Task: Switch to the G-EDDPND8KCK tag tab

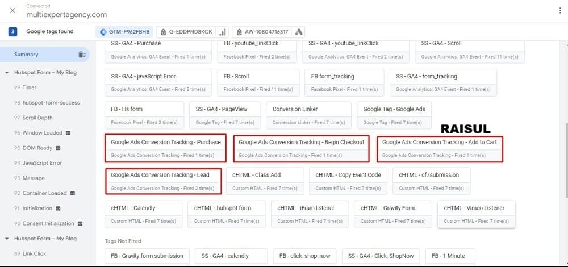Action: pos(186,32)
